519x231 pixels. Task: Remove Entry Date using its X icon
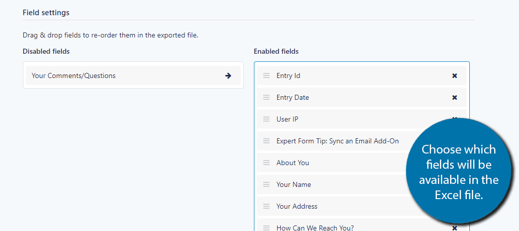[455, 98]
